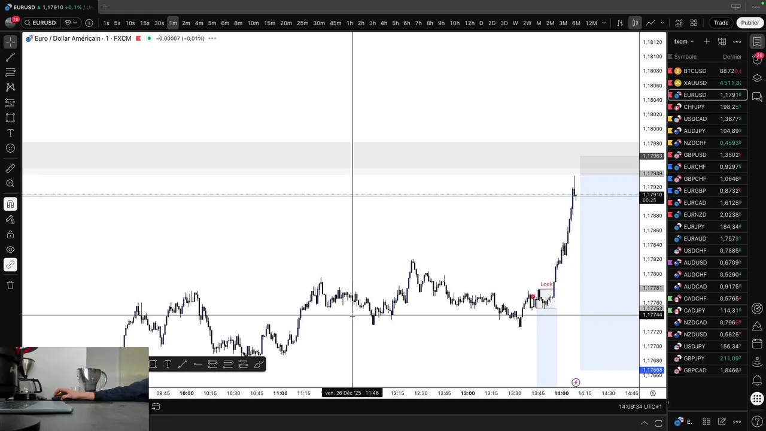
Task: Toggle stay in drawing mode
Action: 10,220
